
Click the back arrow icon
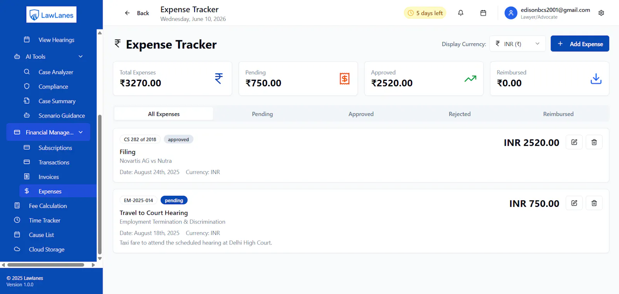pyautogui.click(x=127, y=13)
